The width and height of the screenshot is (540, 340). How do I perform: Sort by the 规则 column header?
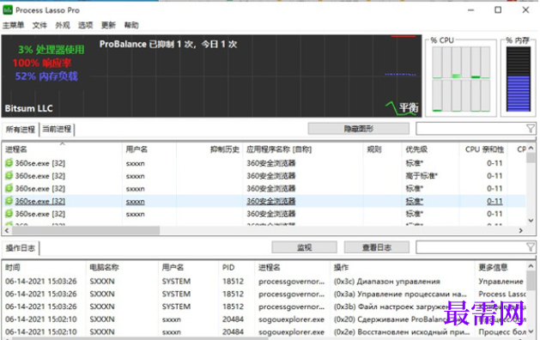(382, 149)
